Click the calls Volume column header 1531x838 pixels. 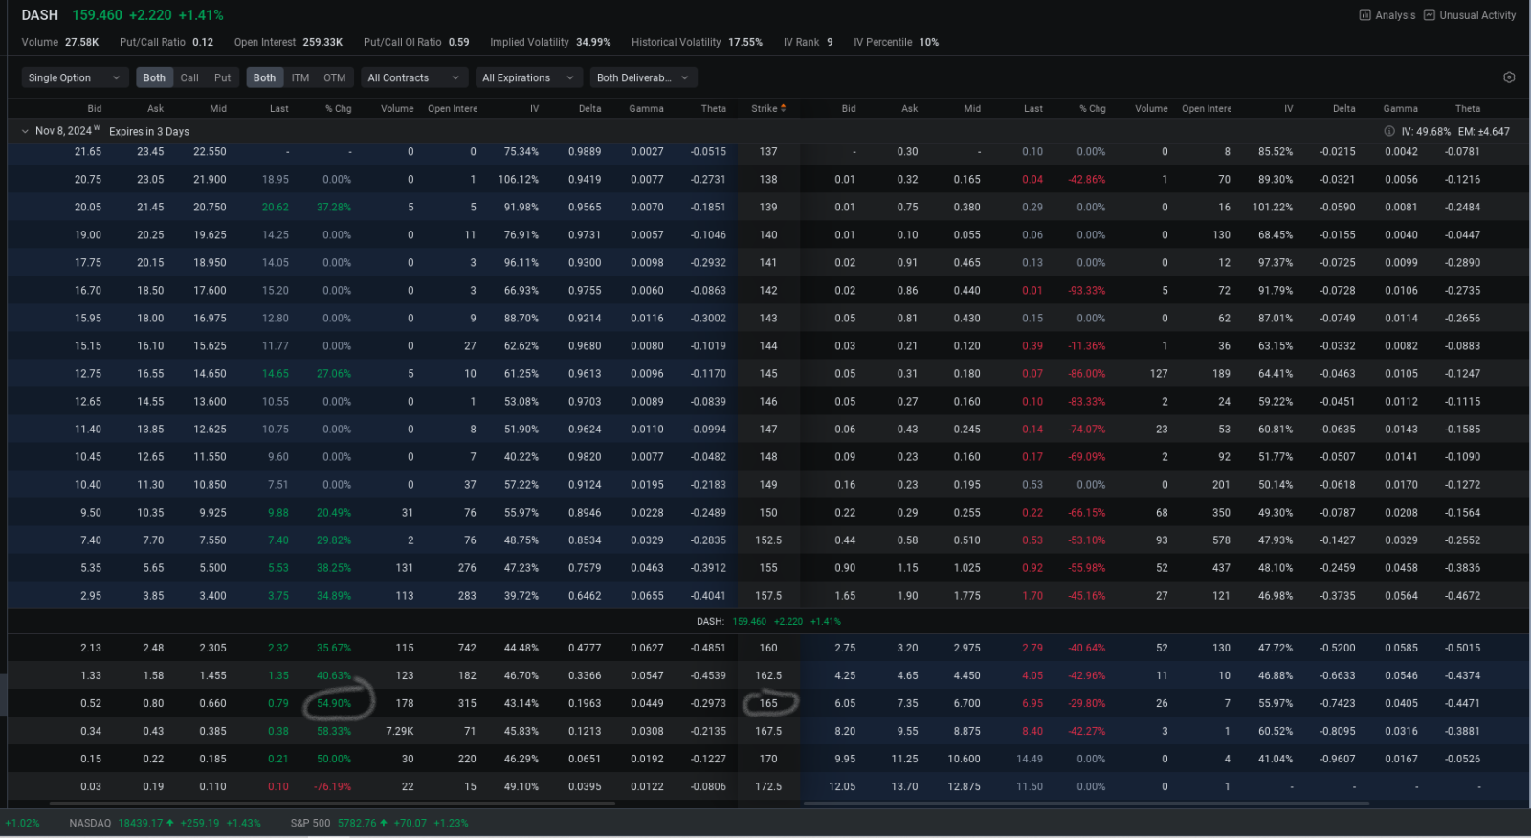(397, 108)
